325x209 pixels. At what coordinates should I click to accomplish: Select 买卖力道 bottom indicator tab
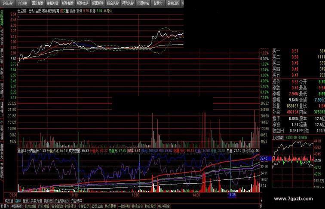36,201
